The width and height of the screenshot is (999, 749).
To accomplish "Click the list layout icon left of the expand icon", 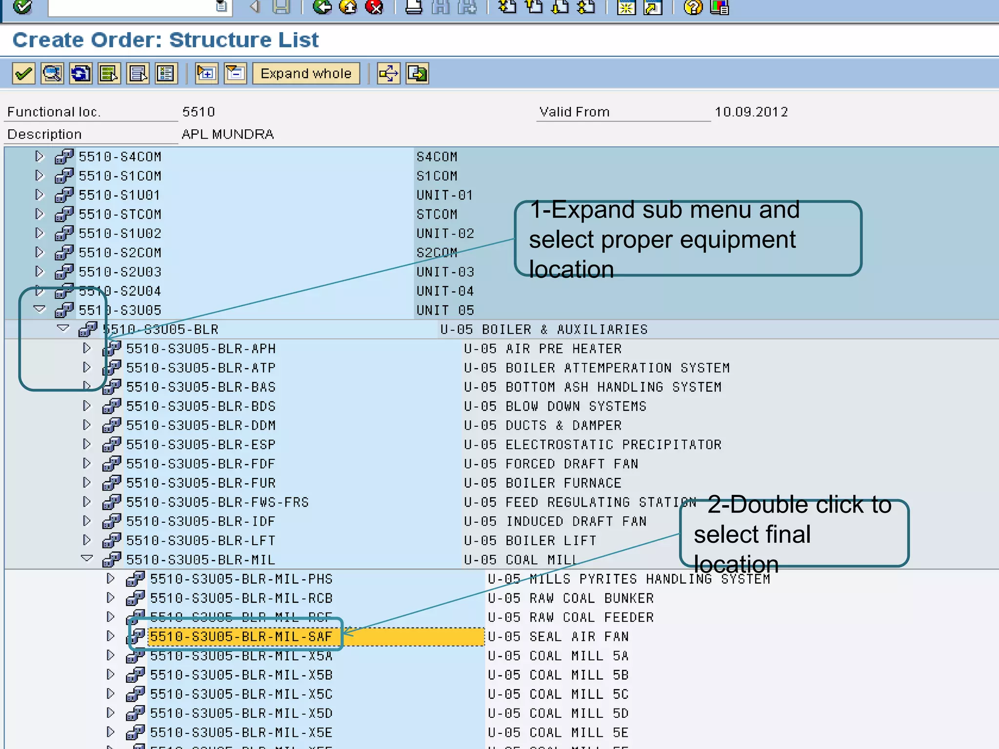I will click(166, 74).
